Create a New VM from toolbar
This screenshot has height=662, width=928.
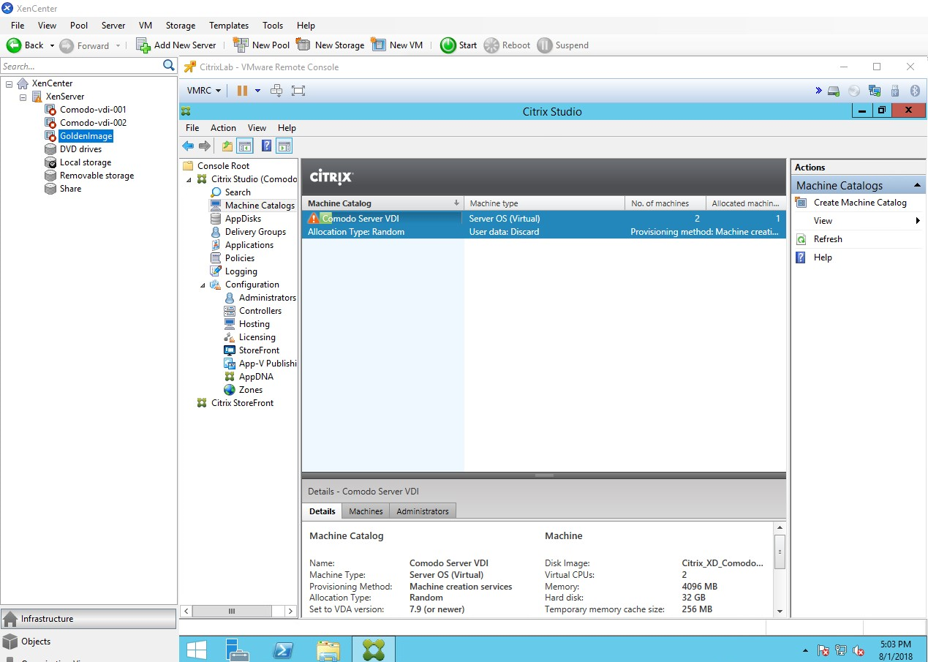(x=397, y=45)
